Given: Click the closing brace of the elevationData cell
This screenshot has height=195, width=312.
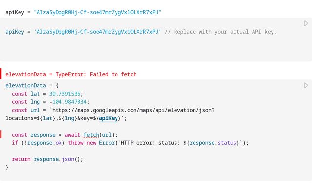Looking at the screenshot, I should (7, 167).
